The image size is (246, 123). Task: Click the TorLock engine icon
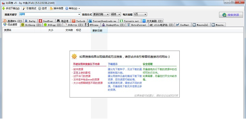coord(73,21)
